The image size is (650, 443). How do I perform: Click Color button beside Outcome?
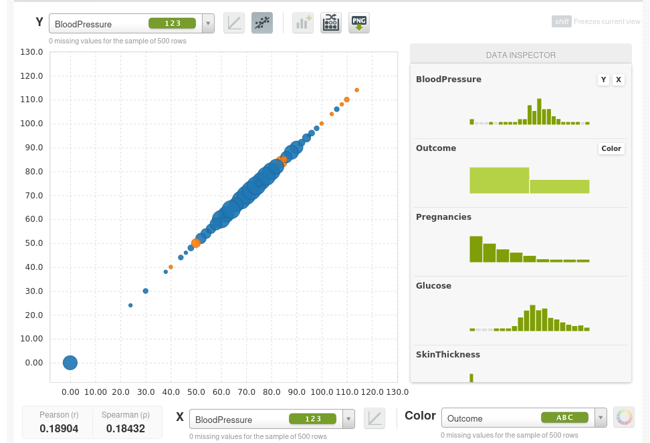pos(611,149)
